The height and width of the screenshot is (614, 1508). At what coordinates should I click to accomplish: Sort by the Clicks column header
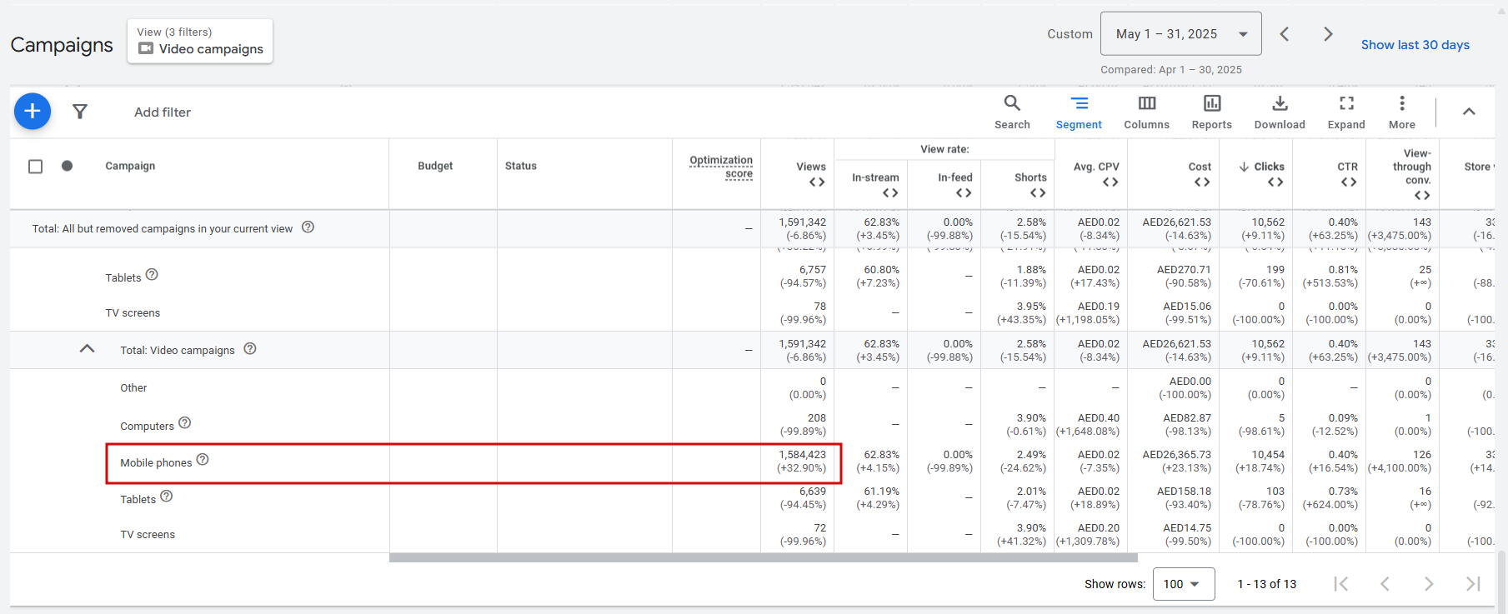coord(1269,167)
